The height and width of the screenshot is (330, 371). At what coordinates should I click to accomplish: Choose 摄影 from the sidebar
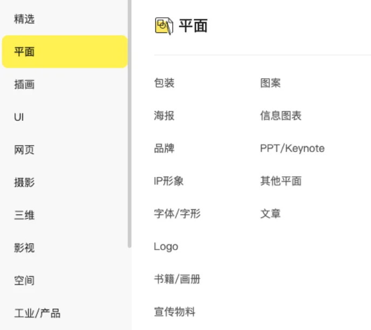(x=24, y=182)
